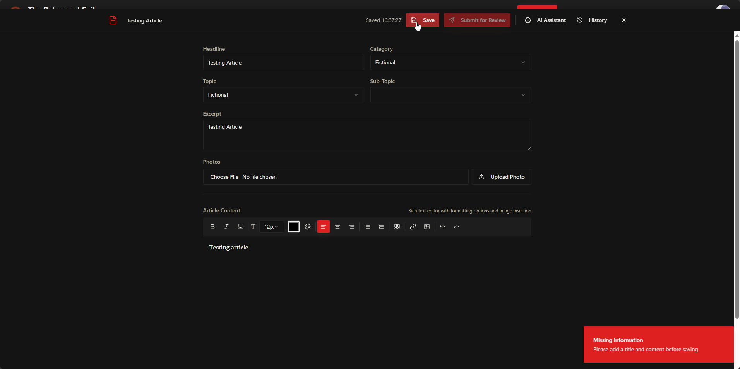Toggle bold formatting in editor toolbar
Image resolution: width=740 pixels, height=369 pixels.
tap(212, 227)
